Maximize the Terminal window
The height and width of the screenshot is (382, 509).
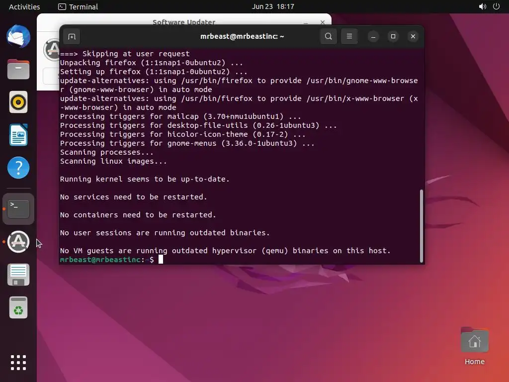393,36
